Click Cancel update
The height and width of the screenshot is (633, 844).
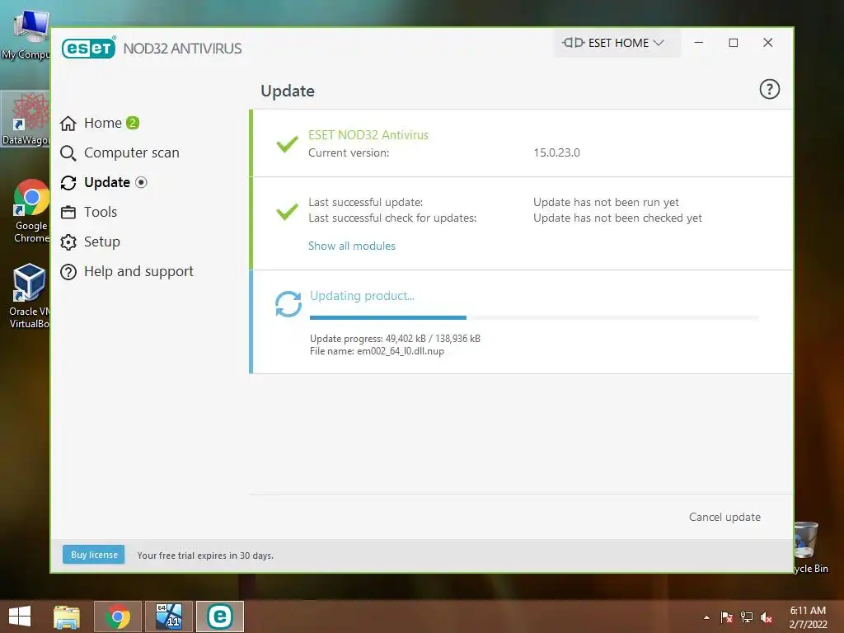(x=724, y=518)
